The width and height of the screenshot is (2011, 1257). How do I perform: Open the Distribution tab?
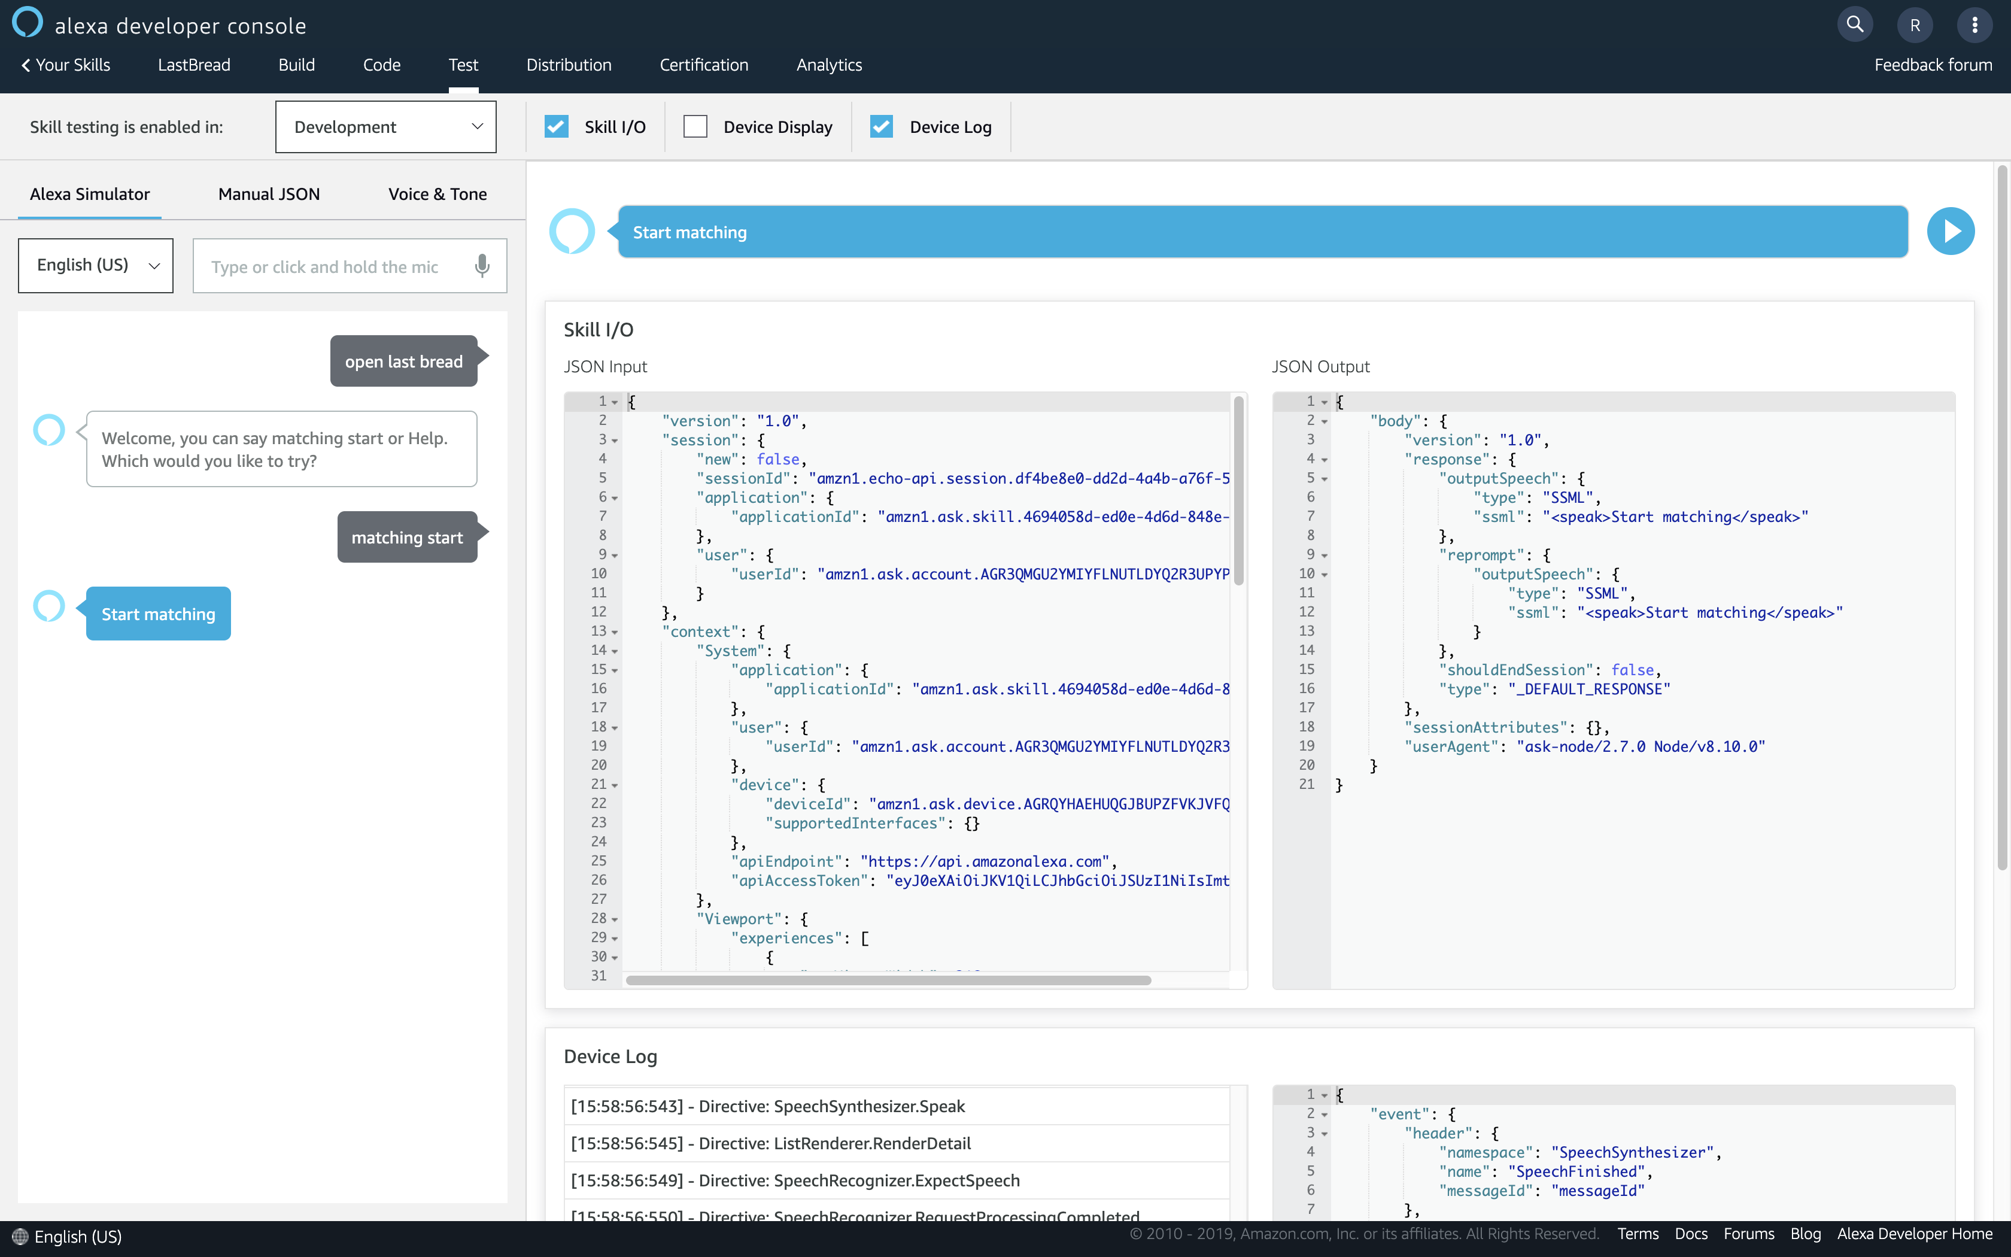tap(569, 65)
